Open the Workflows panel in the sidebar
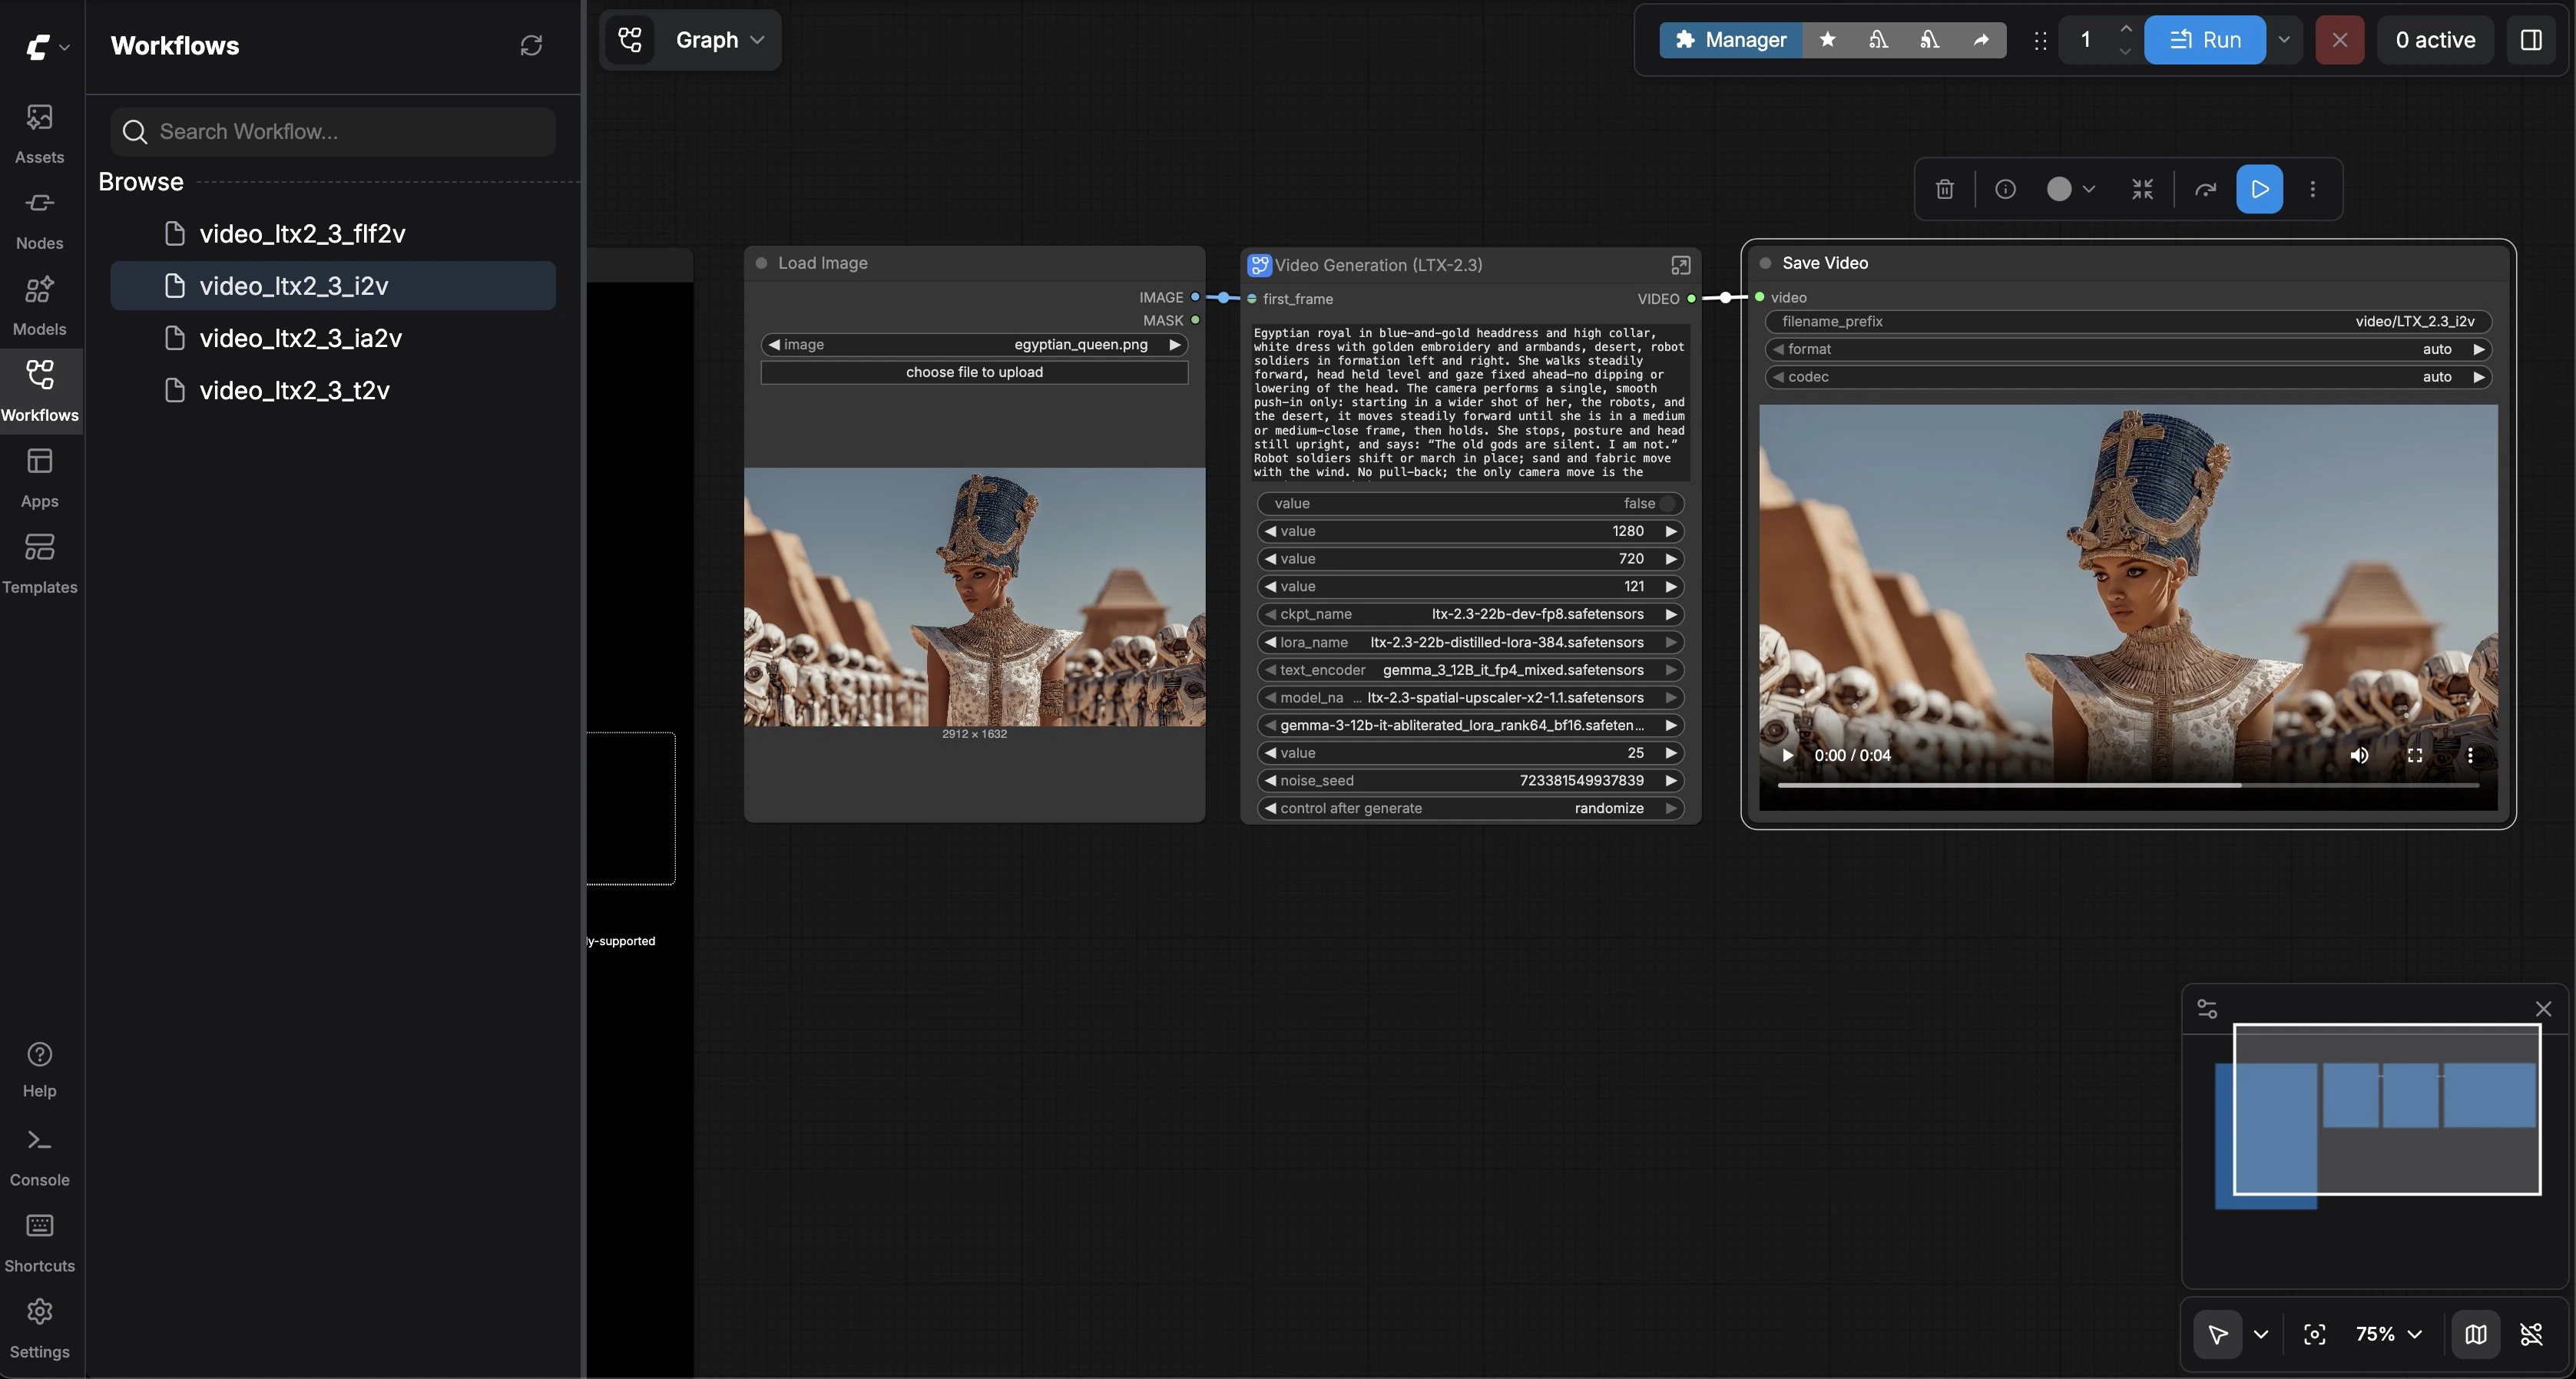The height and width of the screenshot is (1379, 2576). pos(39,390)
